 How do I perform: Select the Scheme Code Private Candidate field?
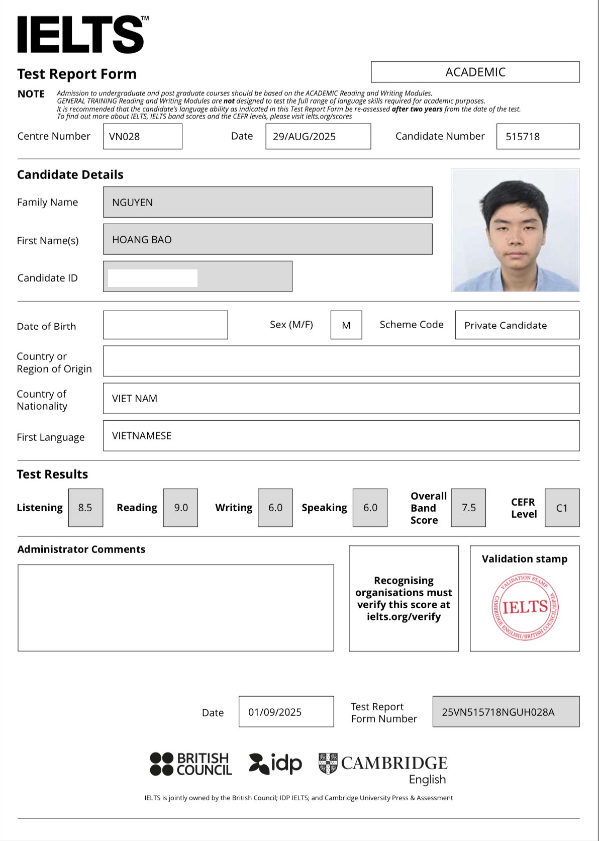517,325
